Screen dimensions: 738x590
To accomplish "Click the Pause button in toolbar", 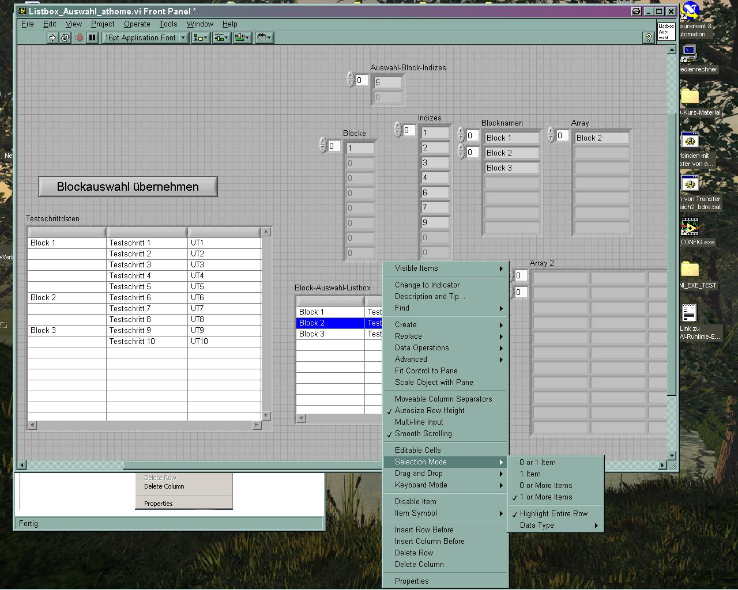I will [x=92, y=37].
